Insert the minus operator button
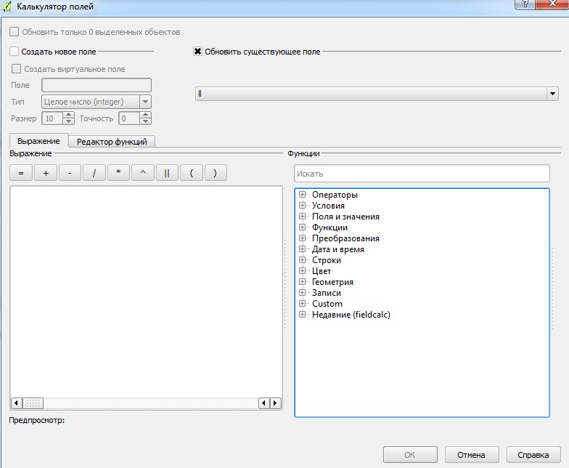Screen dimensions: 569x468 pos(70,173)
